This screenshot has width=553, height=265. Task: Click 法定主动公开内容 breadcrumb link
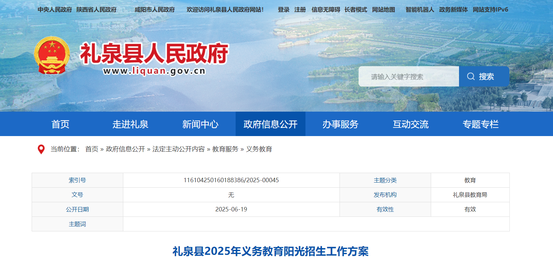pos(178,149)
